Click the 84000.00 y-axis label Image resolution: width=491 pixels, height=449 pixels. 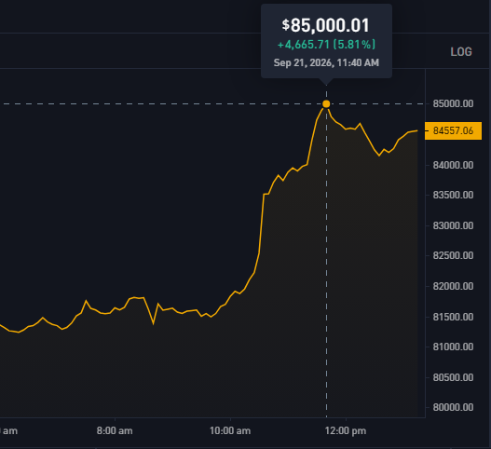click(x=453, y=165)
